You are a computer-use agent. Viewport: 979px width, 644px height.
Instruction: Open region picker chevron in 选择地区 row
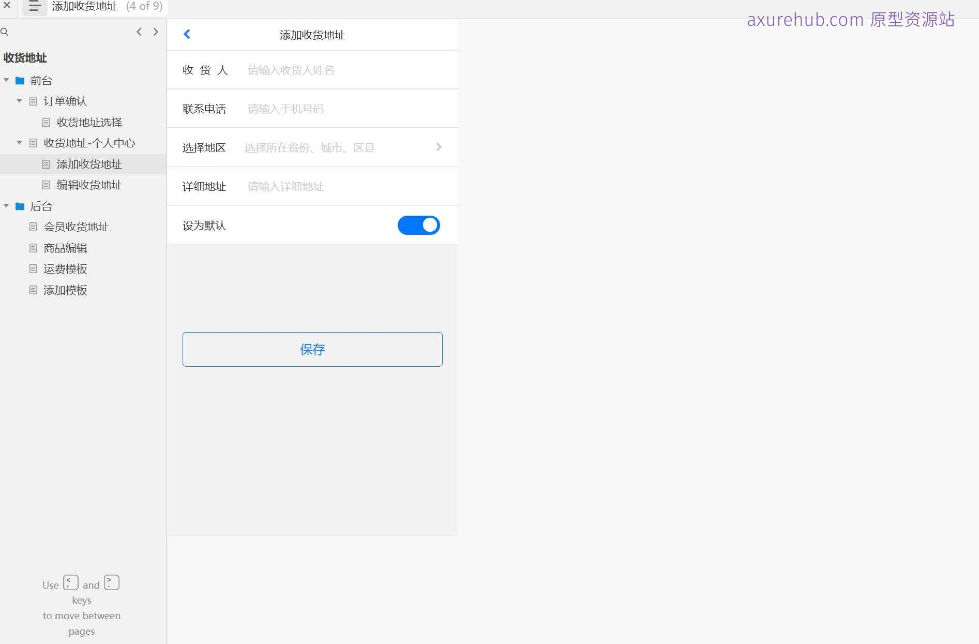coord(439,147)
